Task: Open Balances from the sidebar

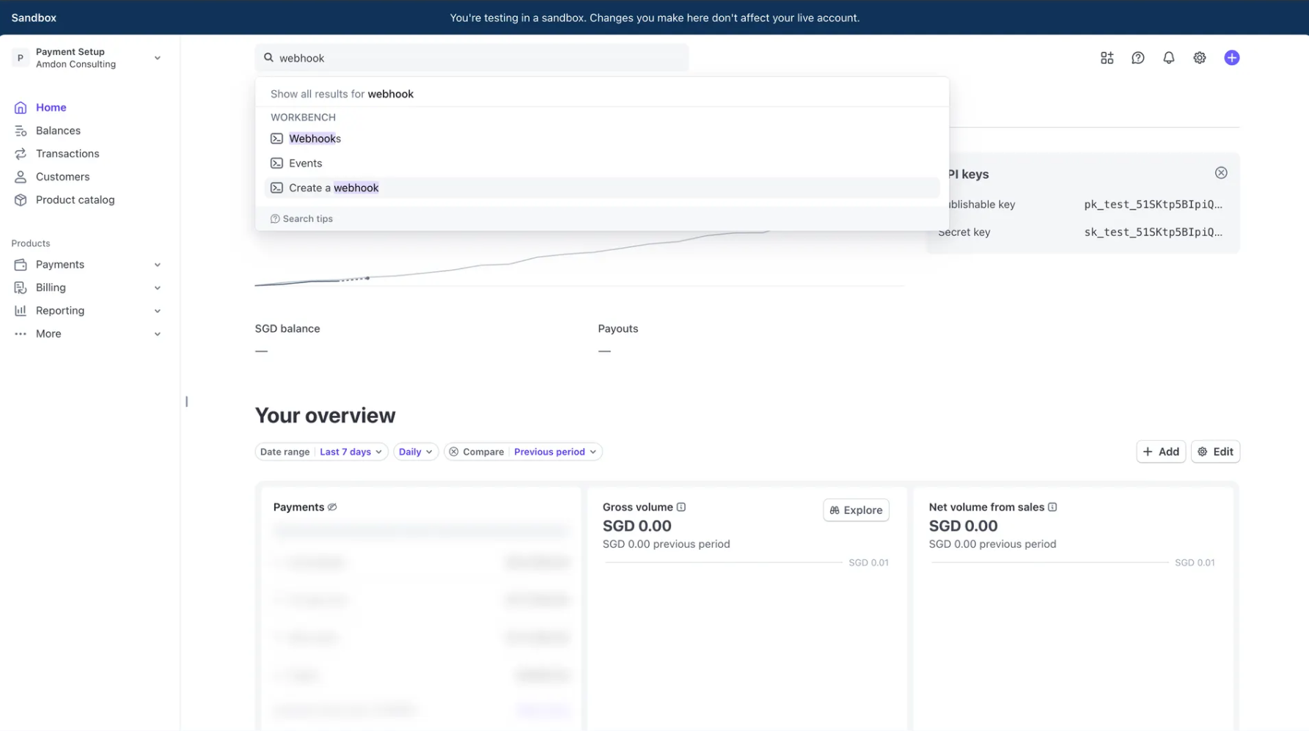Action: 58,130
